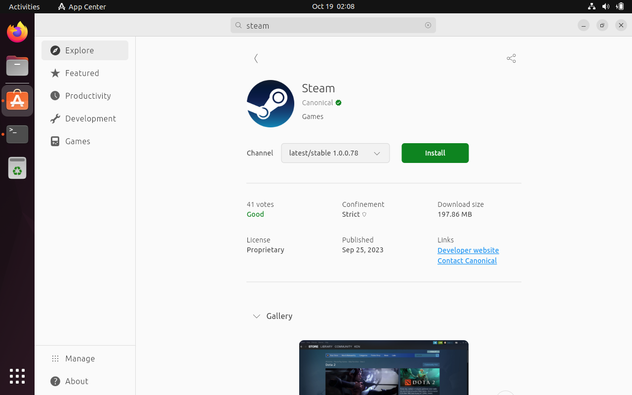Minimize the App Center window

584,25
